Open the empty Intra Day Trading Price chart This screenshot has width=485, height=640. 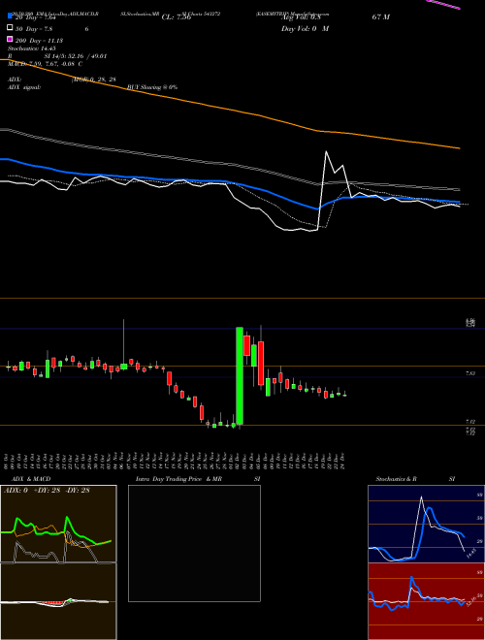click(194, 543)
